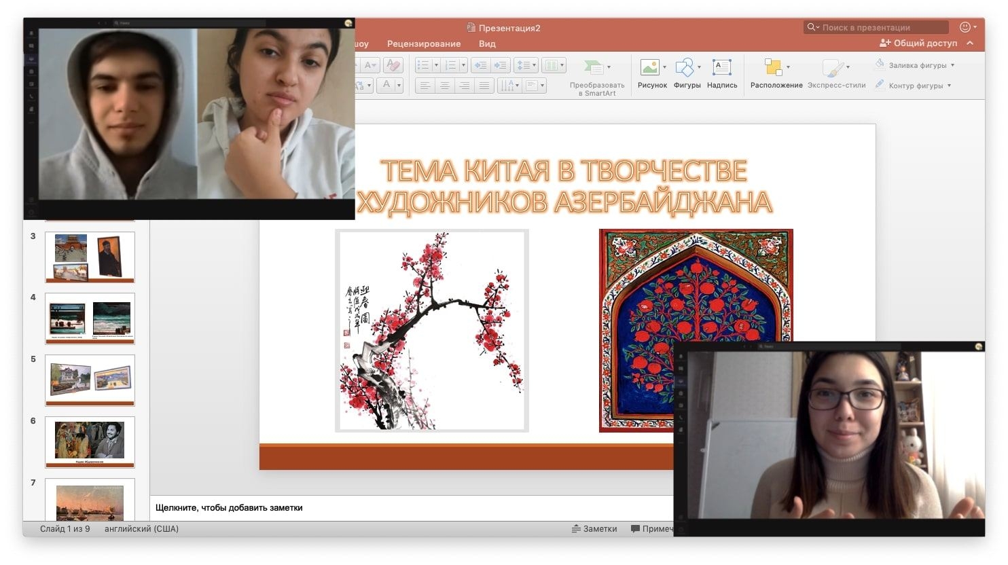Screen dimensions: 1008x565
Task: Align text to the left
Action: 425,86
